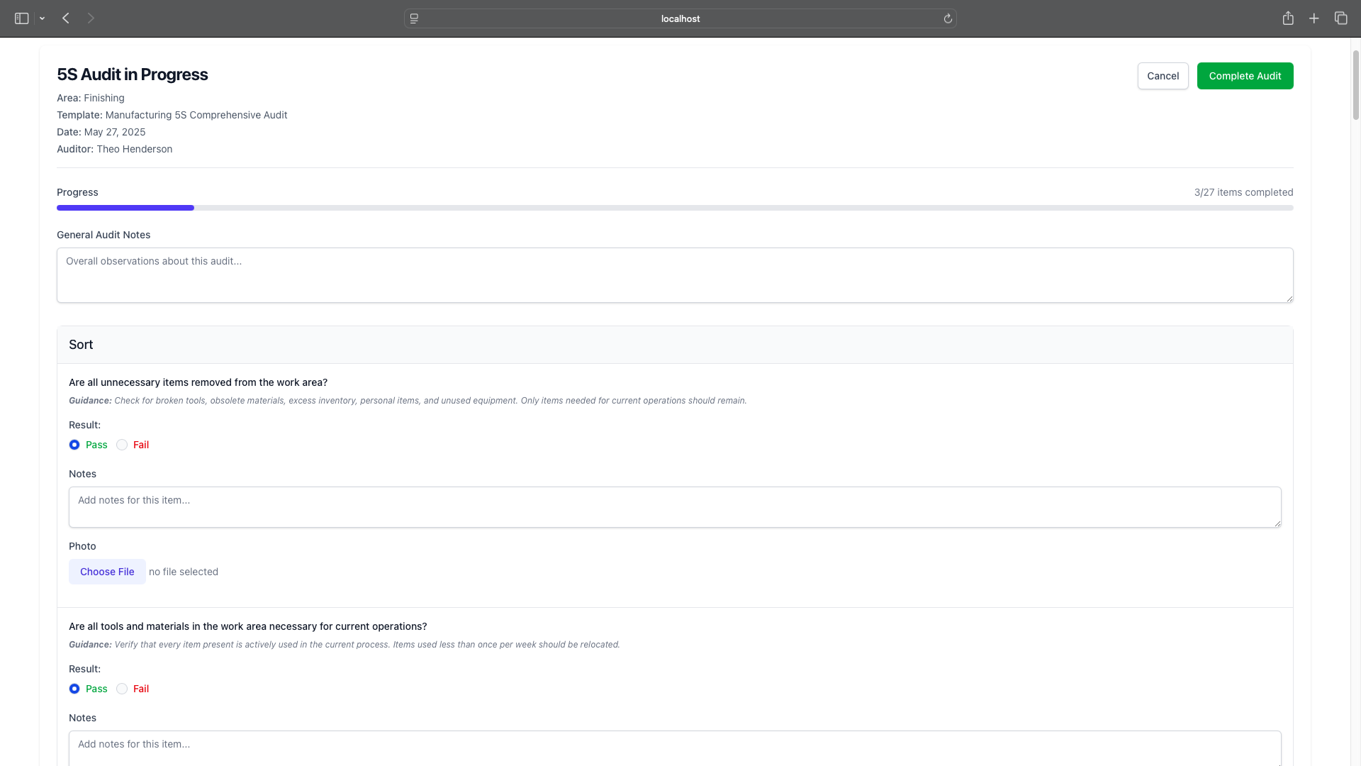Select Pass for unnecessary items question
Screen dimensions: 1361x766
pos(74,445)
